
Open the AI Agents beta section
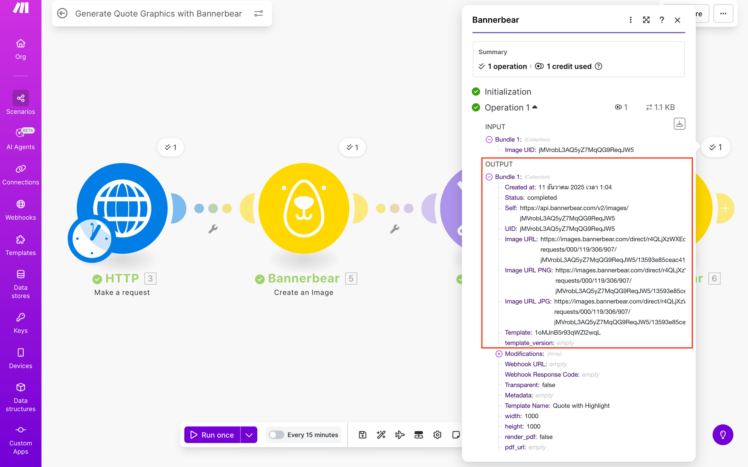point(21,137)
